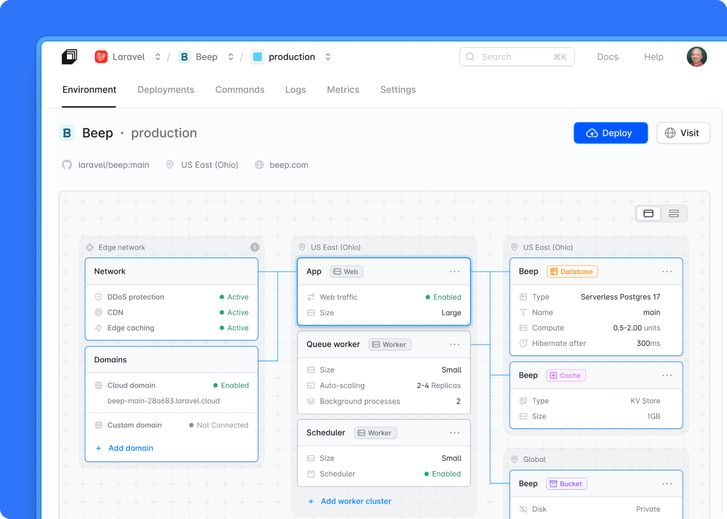The width and height of the screenshot is (727, 519).
Task: Toggle Web traffic Enabled status on App card
Action: 445,297
